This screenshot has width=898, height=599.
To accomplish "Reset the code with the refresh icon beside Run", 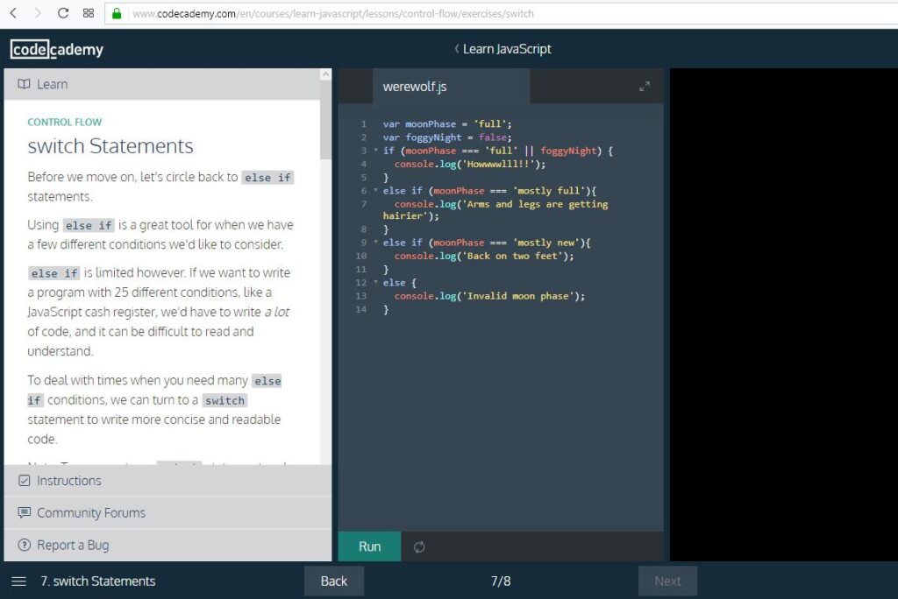I will 419,546.
